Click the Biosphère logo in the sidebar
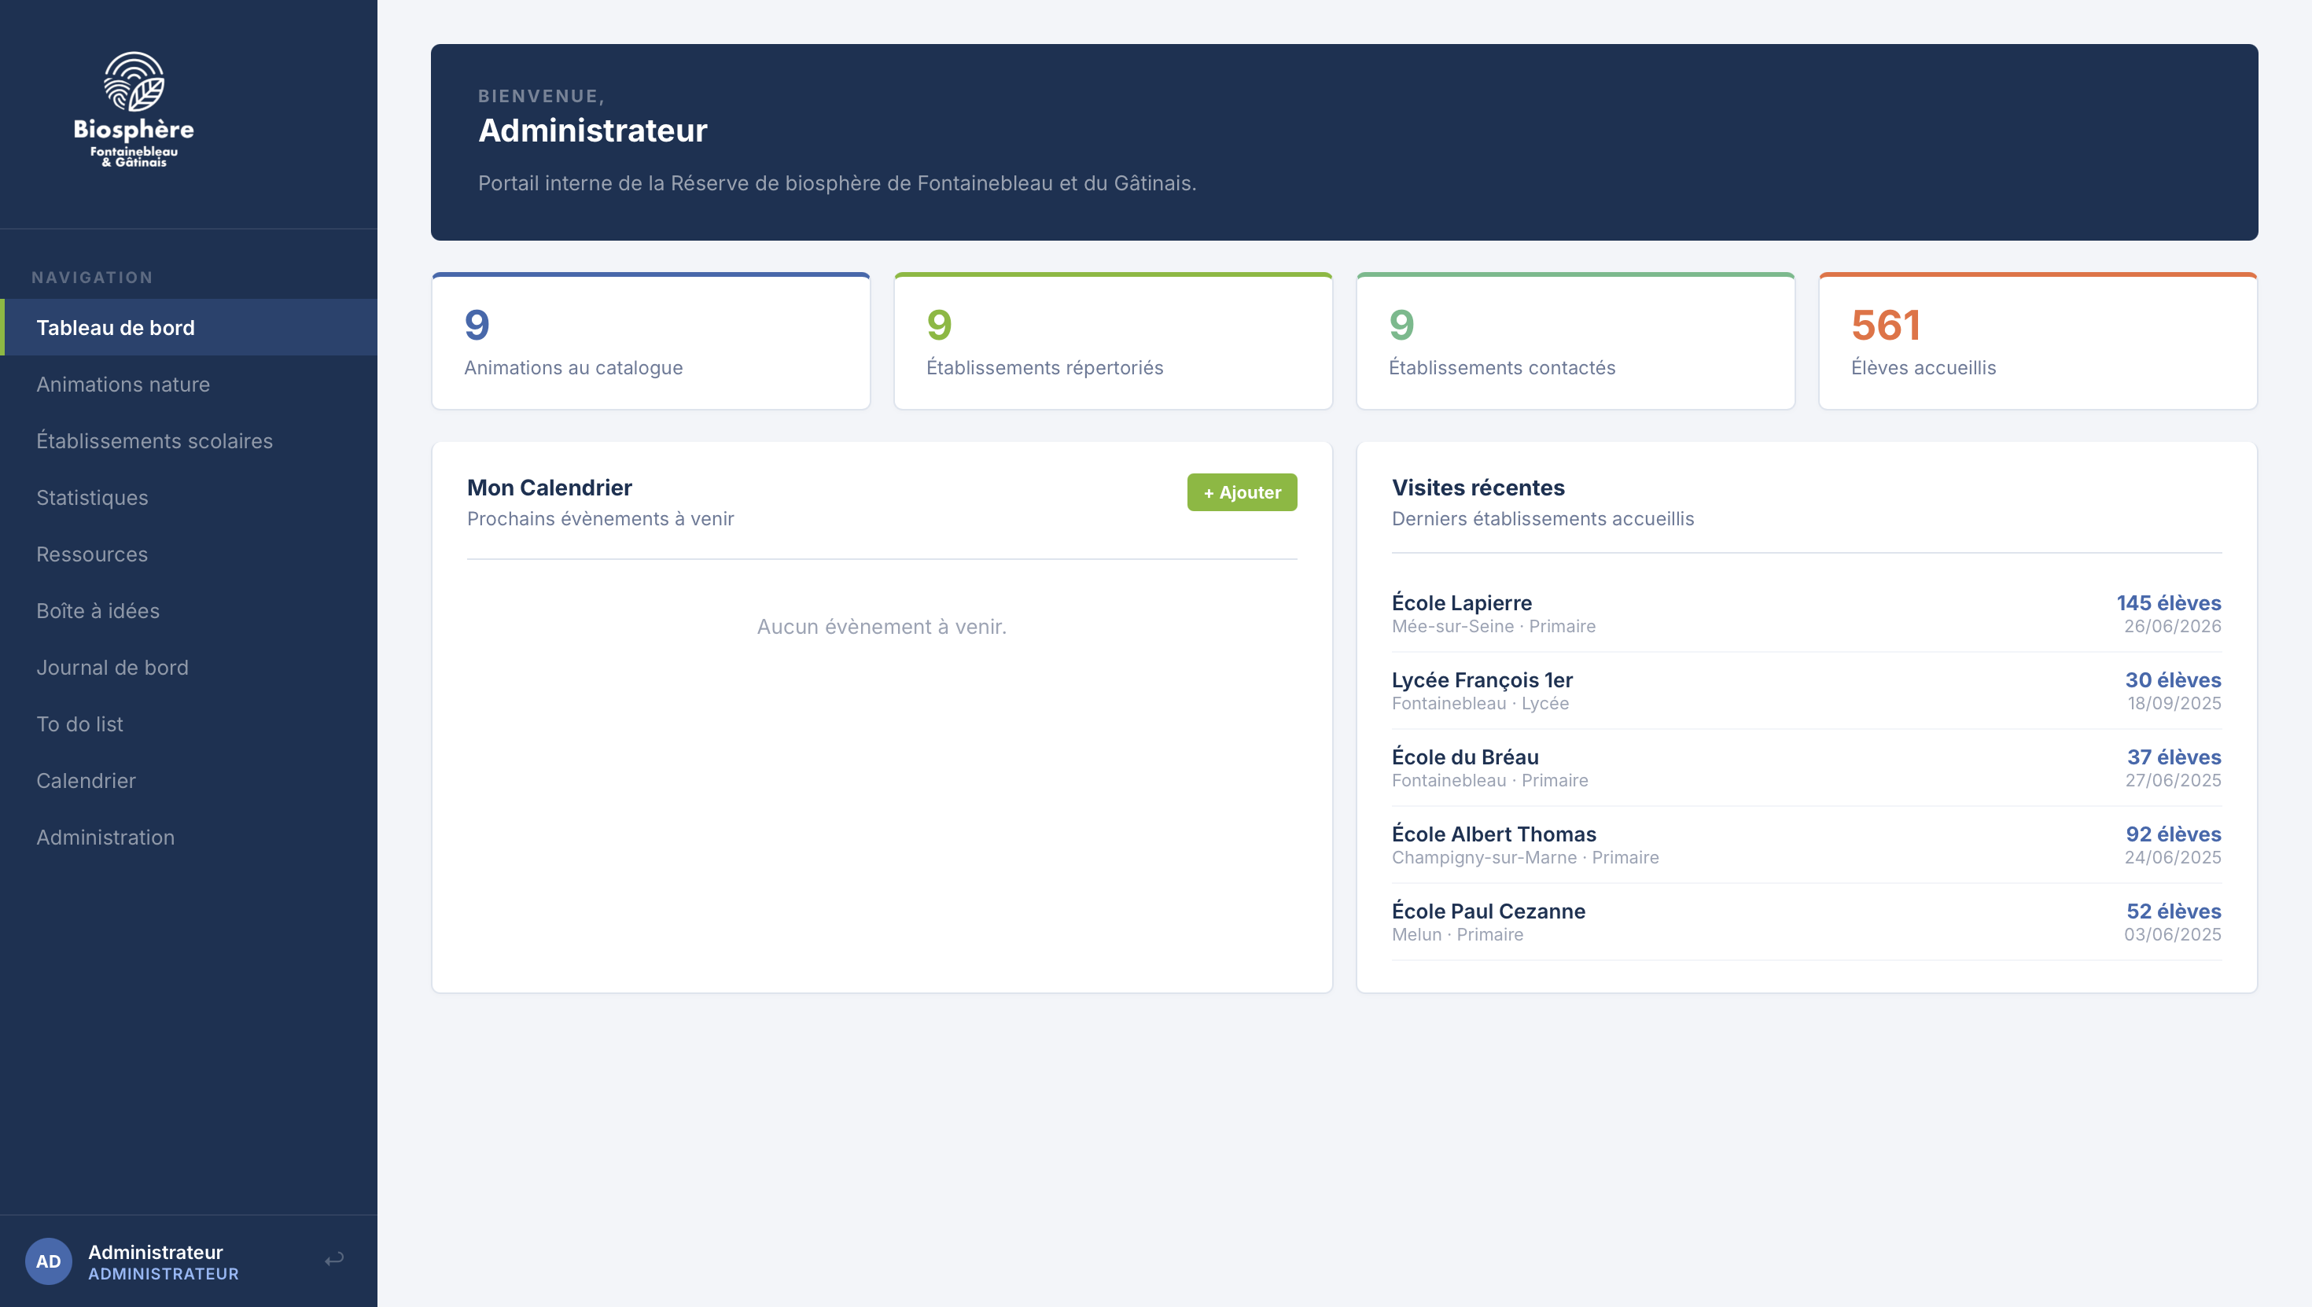Screen dimensions: 2312x1307 (x=134, y=109)
